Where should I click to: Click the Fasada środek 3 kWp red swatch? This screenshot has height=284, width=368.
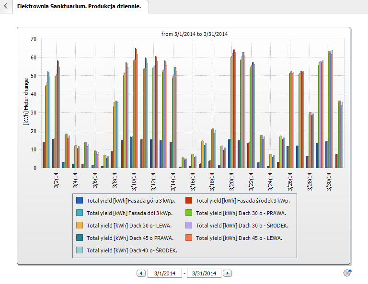[189, 201]
